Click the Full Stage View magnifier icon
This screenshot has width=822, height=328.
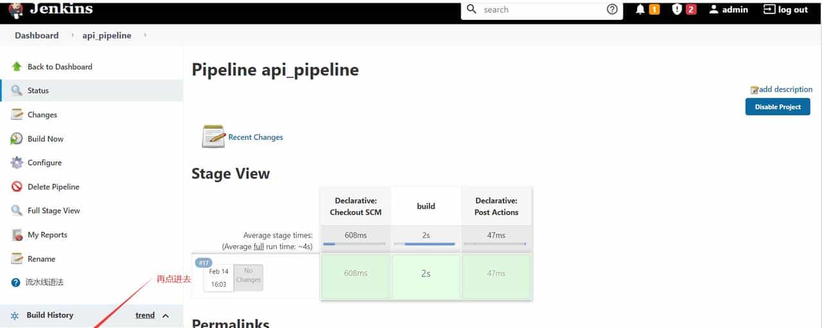[x=17, y=211]
